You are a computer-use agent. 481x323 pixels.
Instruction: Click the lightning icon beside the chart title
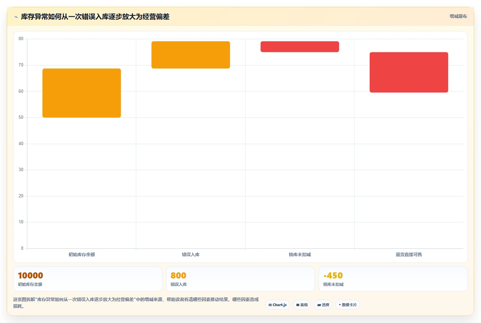coord(16,17)
